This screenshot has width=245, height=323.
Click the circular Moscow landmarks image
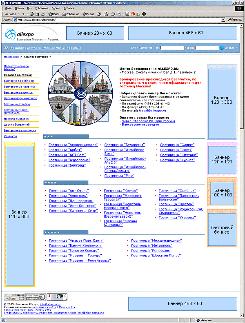[x=80, y=94]
